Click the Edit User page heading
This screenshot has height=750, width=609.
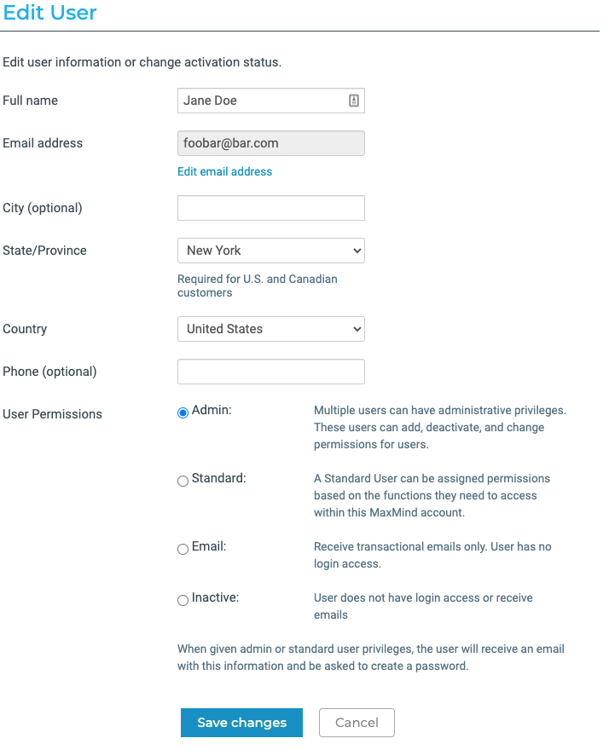pyautogui.click(x=50, y=13)
